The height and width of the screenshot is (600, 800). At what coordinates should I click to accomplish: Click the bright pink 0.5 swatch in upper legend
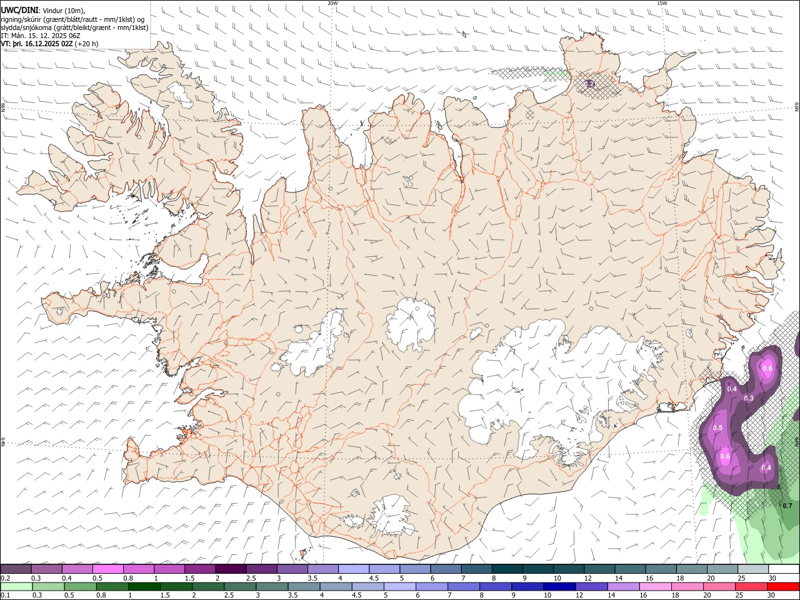[x=108, y=569]
